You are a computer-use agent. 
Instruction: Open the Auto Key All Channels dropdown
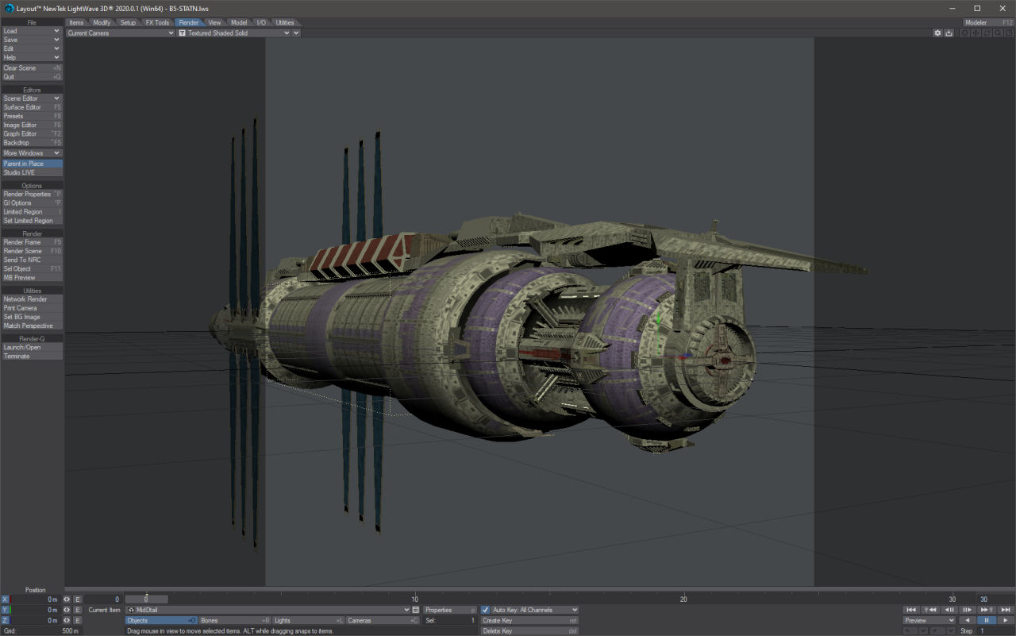click(535, 610)
